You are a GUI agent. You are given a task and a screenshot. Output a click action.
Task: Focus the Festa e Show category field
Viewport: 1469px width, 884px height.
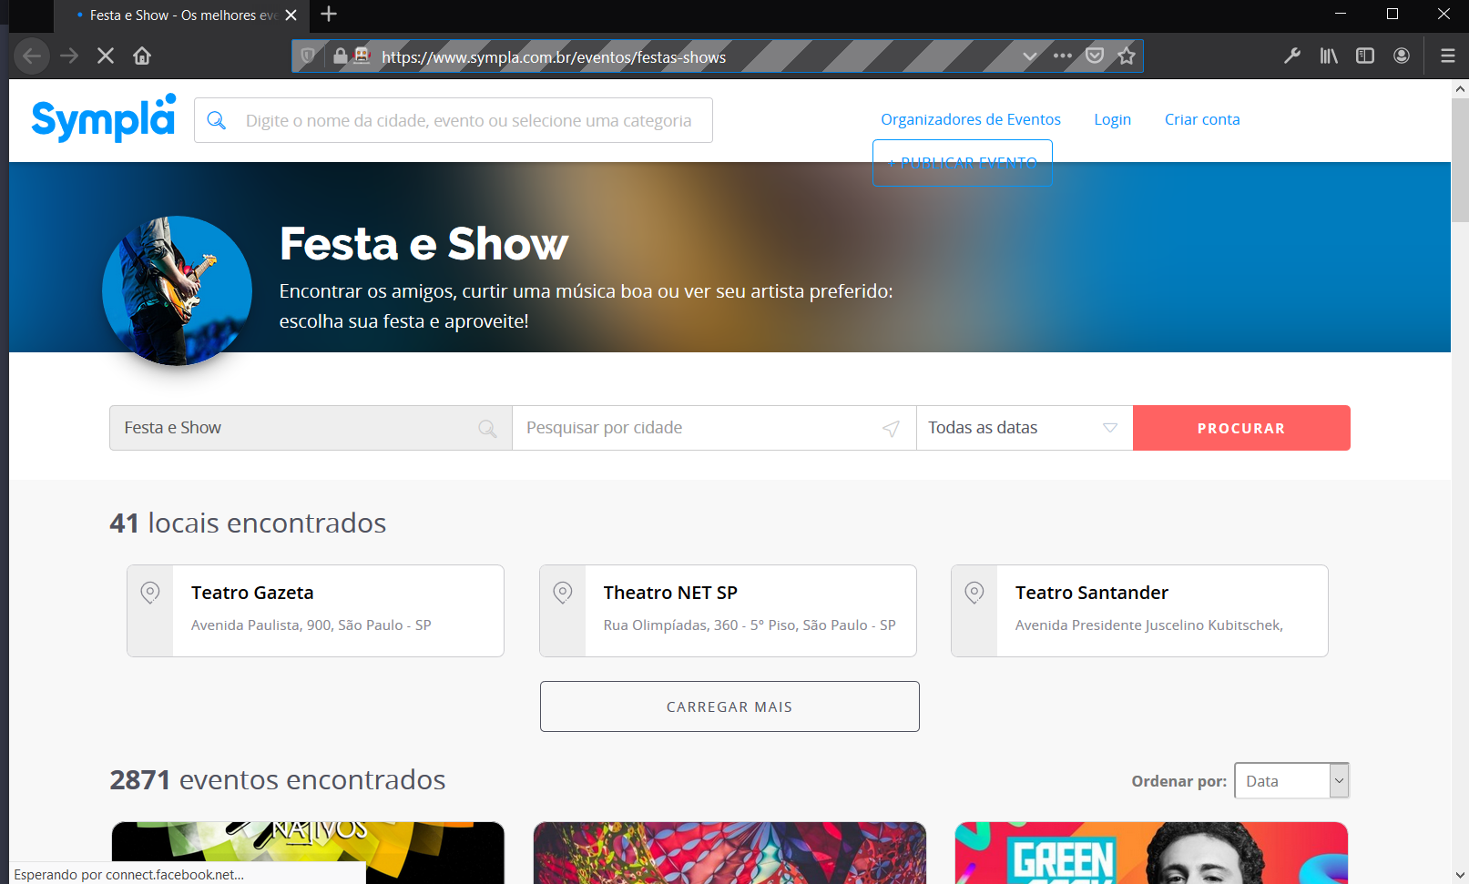pyautogui.click(x=311, y=428)
